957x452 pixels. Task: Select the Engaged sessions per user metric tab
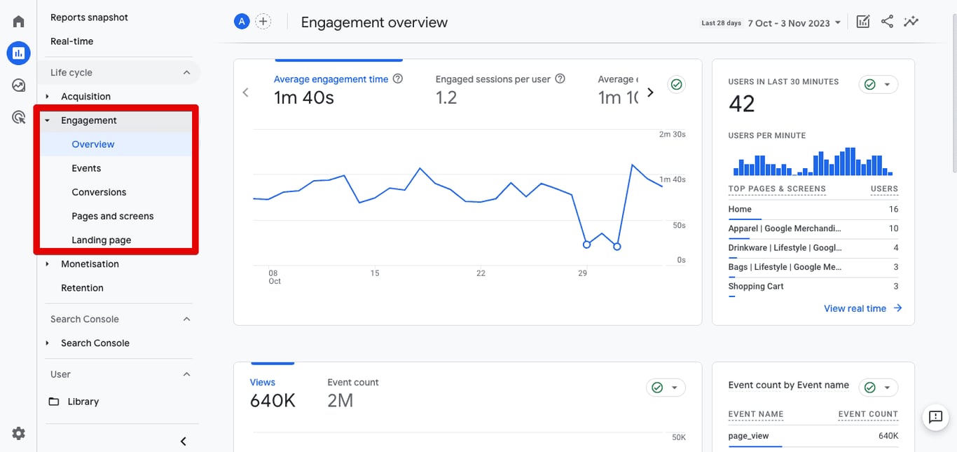click(500, 91)
